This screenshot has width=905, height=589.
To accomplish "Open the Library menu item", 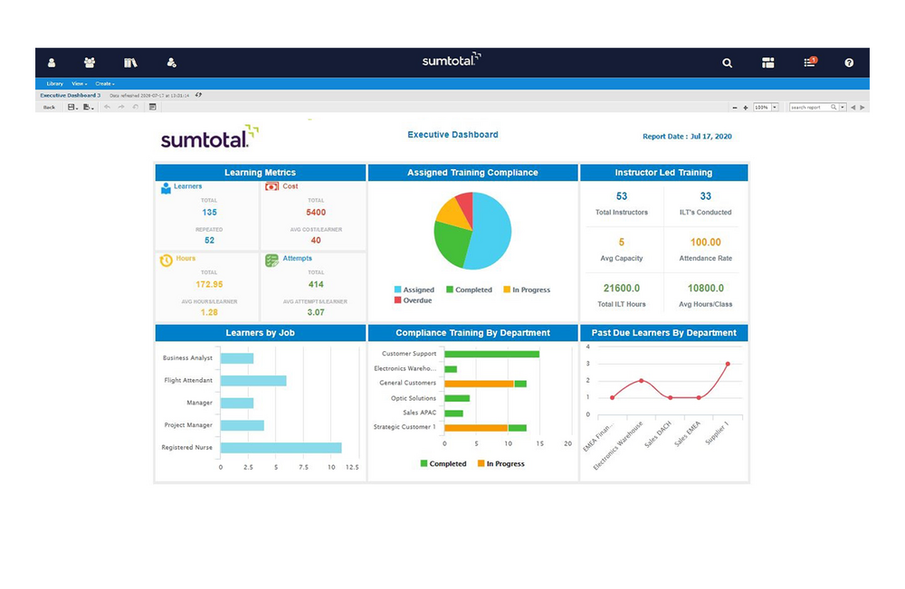I will (55, 83).
